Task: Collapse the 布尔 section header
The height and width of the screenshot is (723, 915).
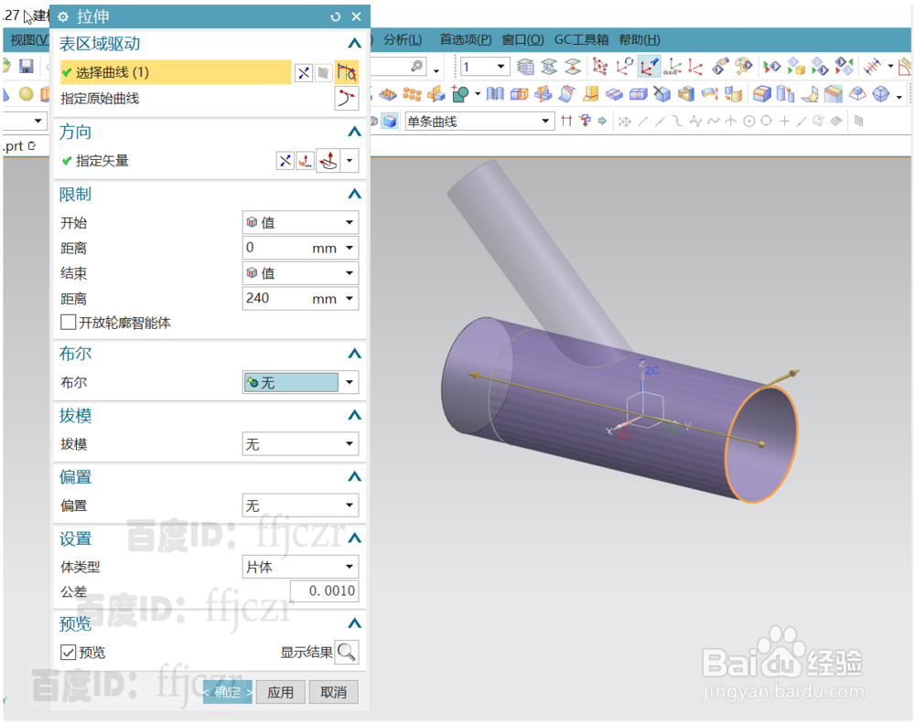Action: click(354, 354)
